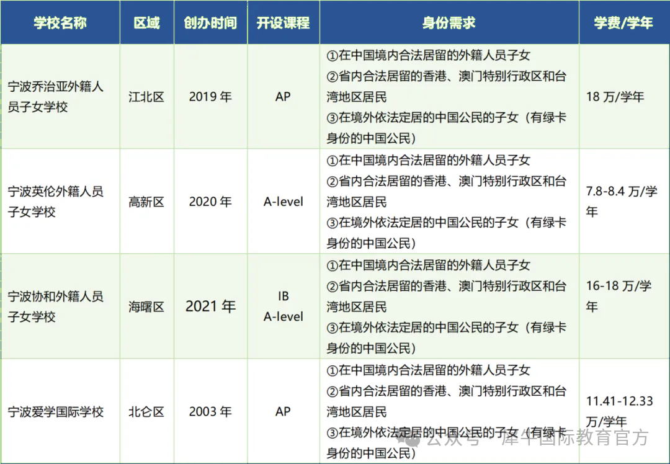Click the 7.8-8.4 万/学年 tuition cell
The image size is (670, 464).
[624, 202]
